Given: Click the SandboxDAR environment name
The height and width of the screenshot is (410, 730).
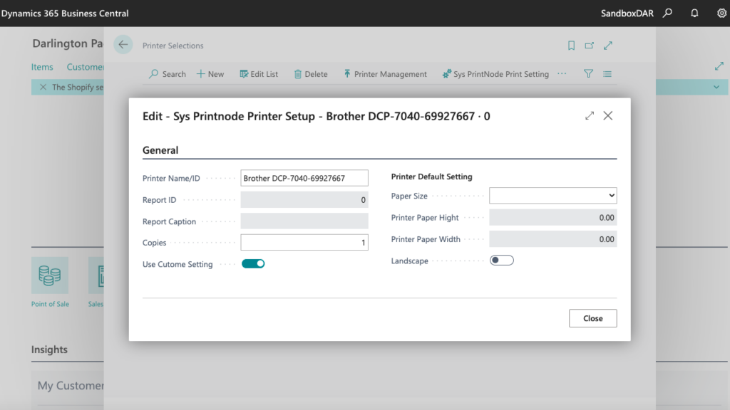Looking at the screenshot, I should coord(627,13).
